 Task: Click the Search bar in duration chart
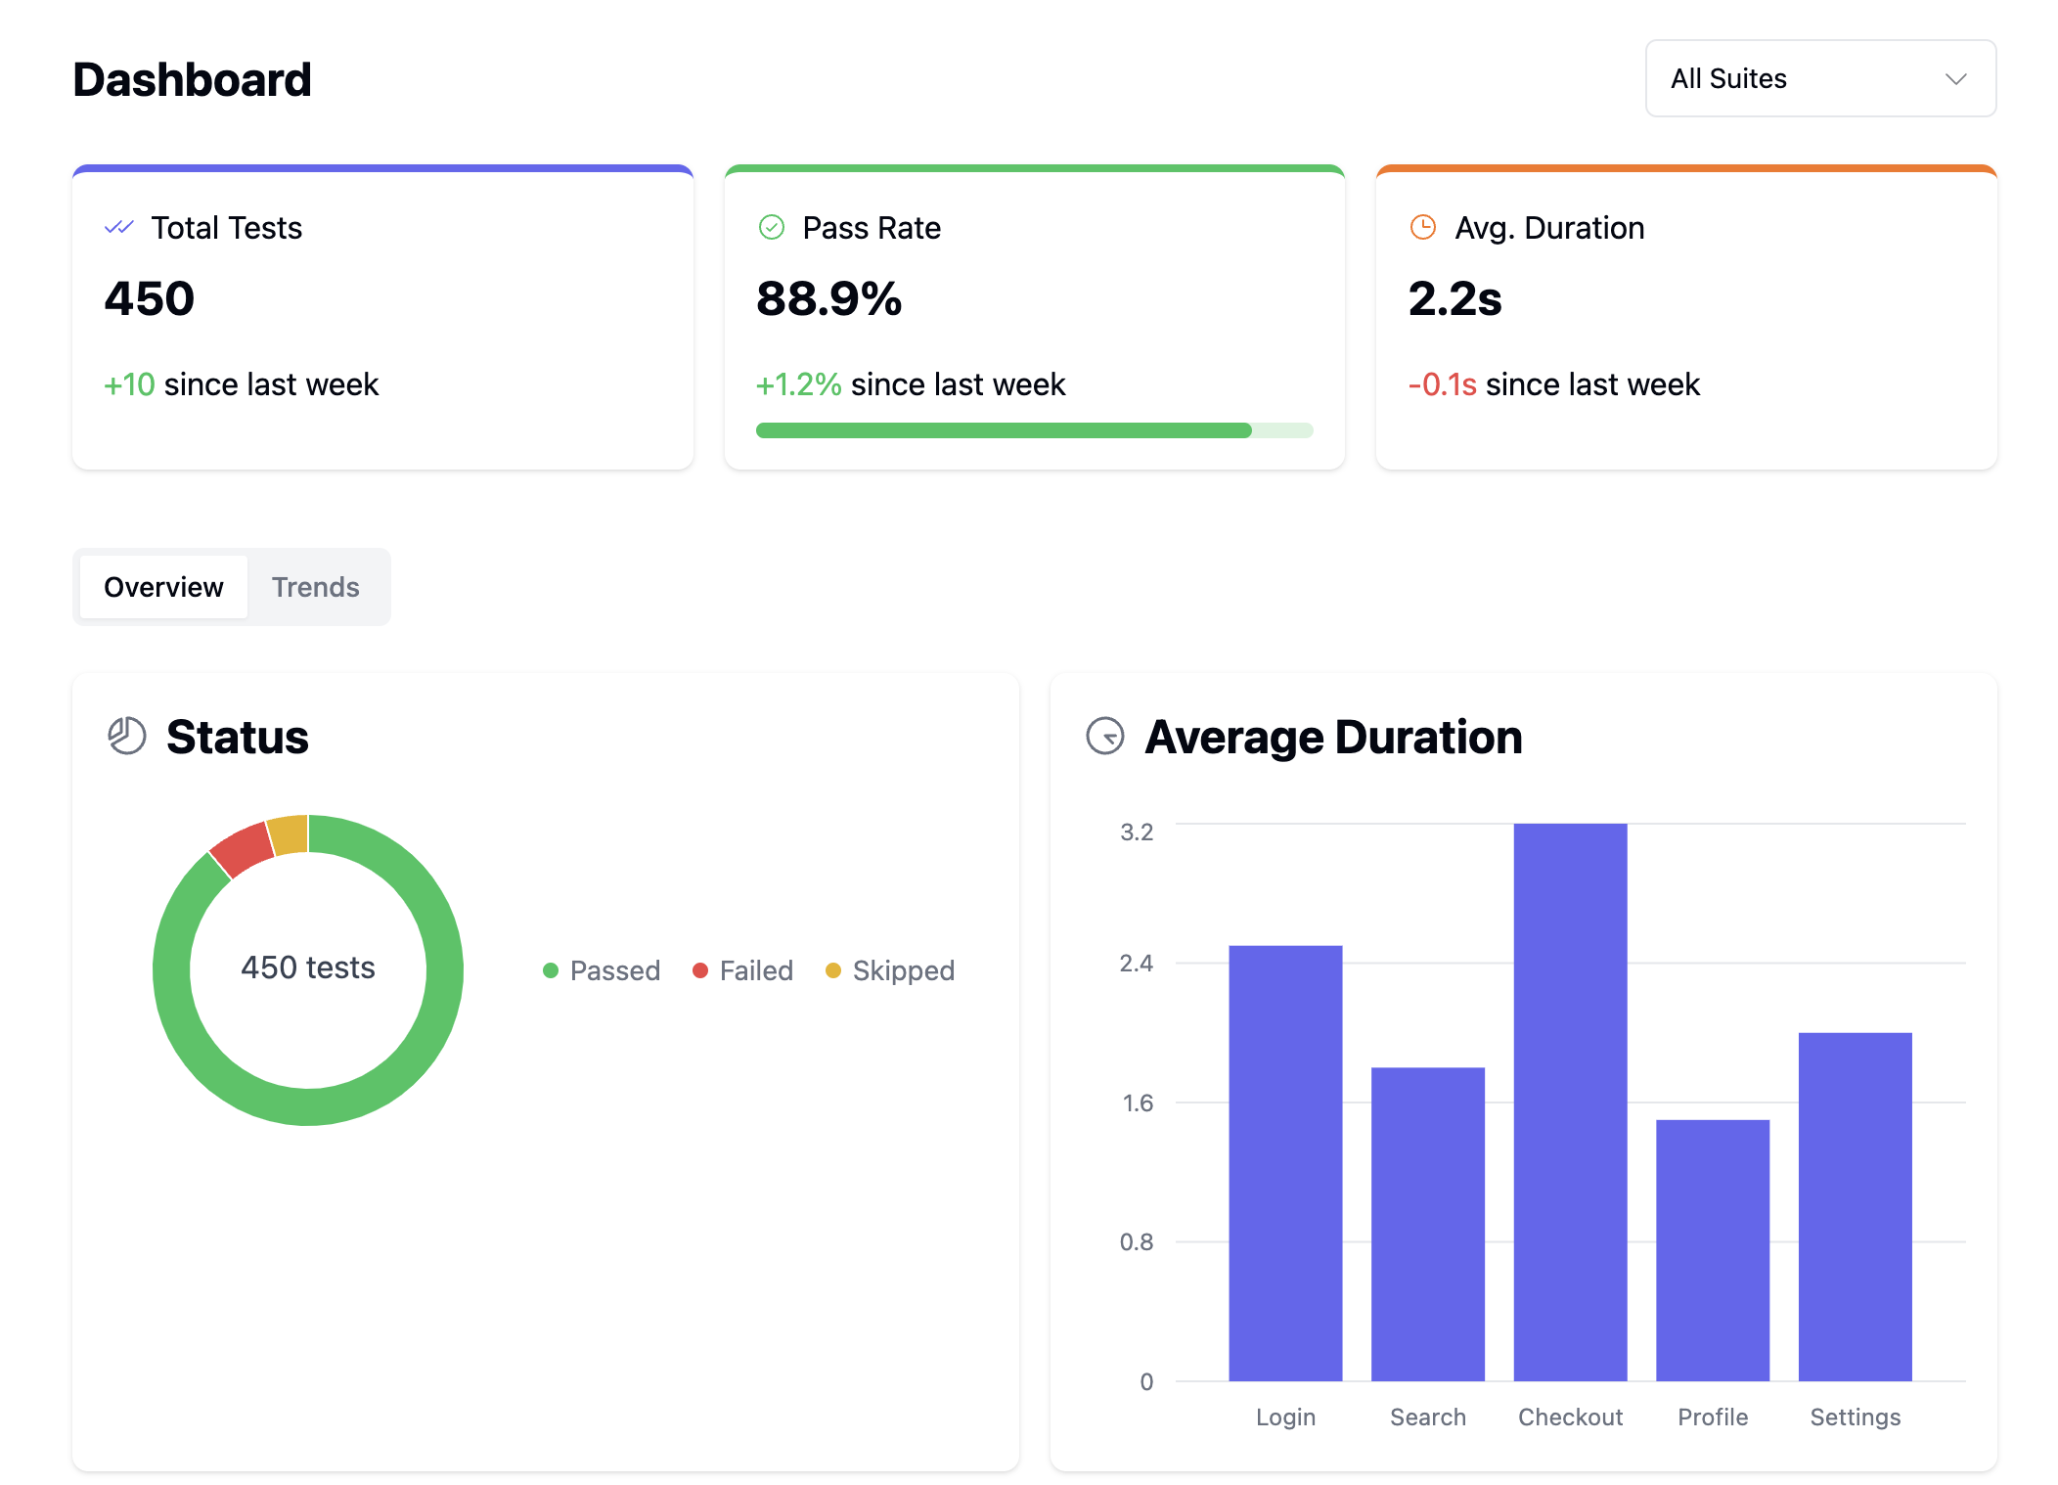point(1428,1224)
